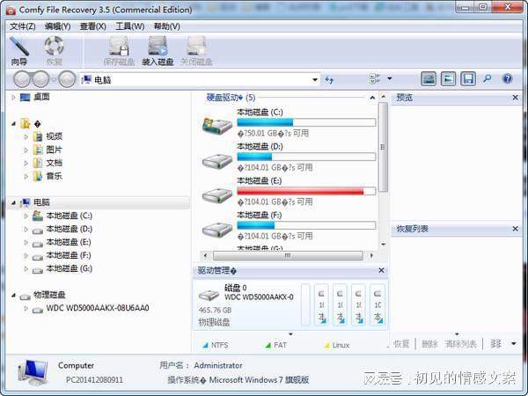The height and width of the screenshot is (396, 528).
Task: Open the 查看(X) menu
Action: 93,26
